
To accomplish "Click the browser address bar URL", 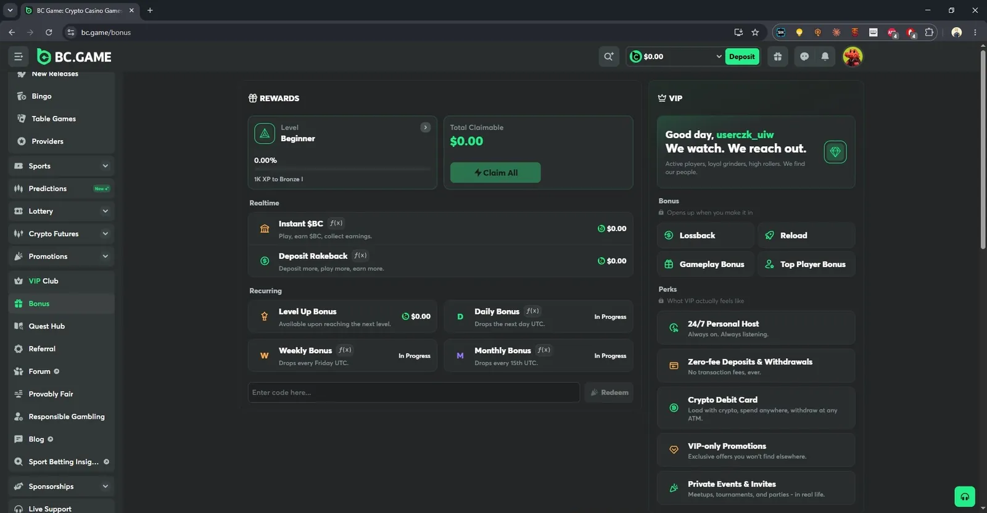I will pos(106,32).
